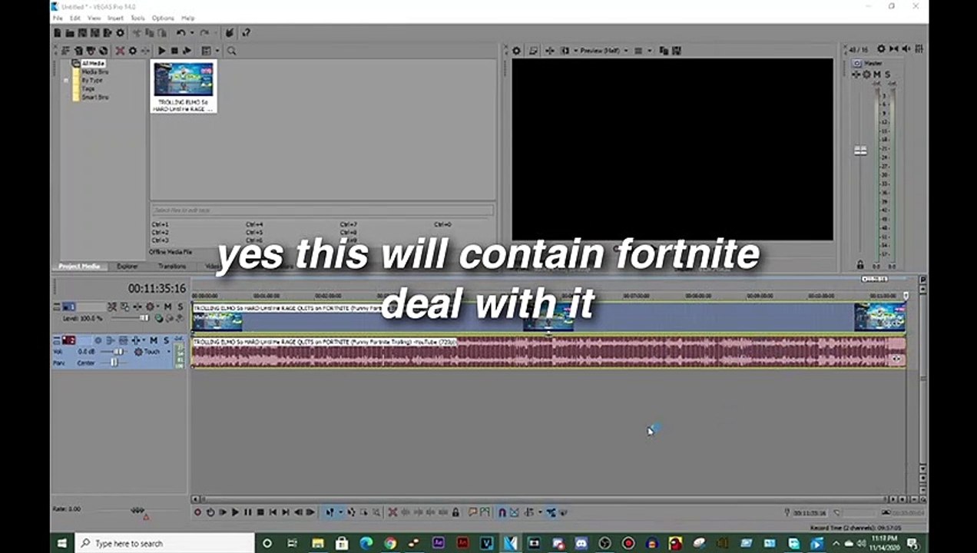
Task: Start preview of selected media clip
Action: click(161, 51)
